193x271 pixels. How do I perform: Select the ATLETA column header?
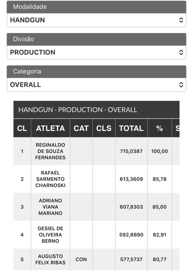click(50, 128)
